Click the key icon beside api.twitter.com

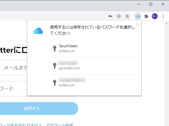tap(55, 66)
